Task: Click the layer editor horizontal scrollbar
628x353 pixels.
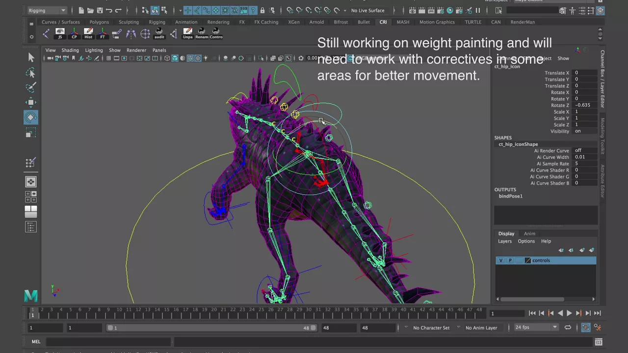Action: pyautogui.click(x=532, y=299)
